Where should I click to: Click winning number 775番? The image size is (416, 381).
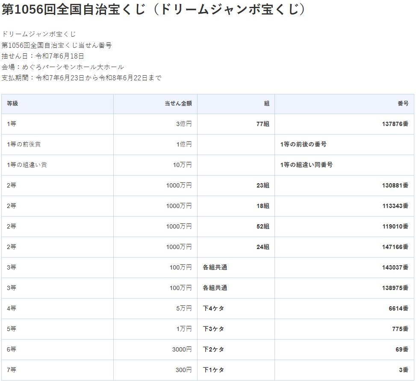click(400, 329)
